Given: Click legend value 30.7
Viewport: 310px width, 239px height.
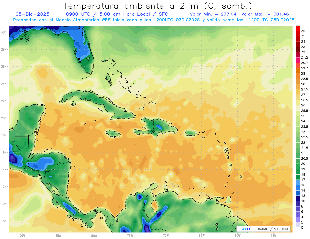Looking at the screenshot, I should point(305,63).
